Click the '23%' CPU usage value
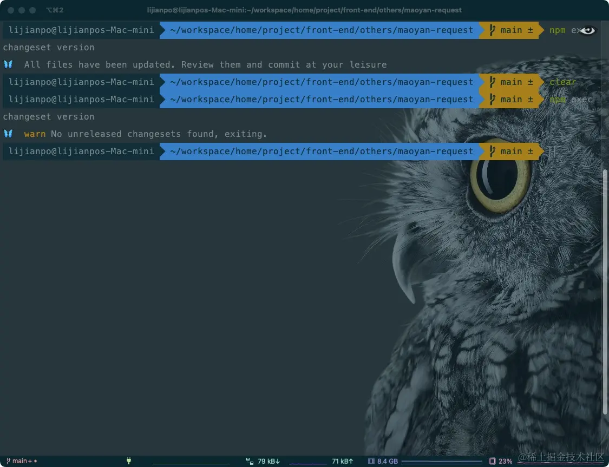609x467 pixels. (x=505, y=461)
